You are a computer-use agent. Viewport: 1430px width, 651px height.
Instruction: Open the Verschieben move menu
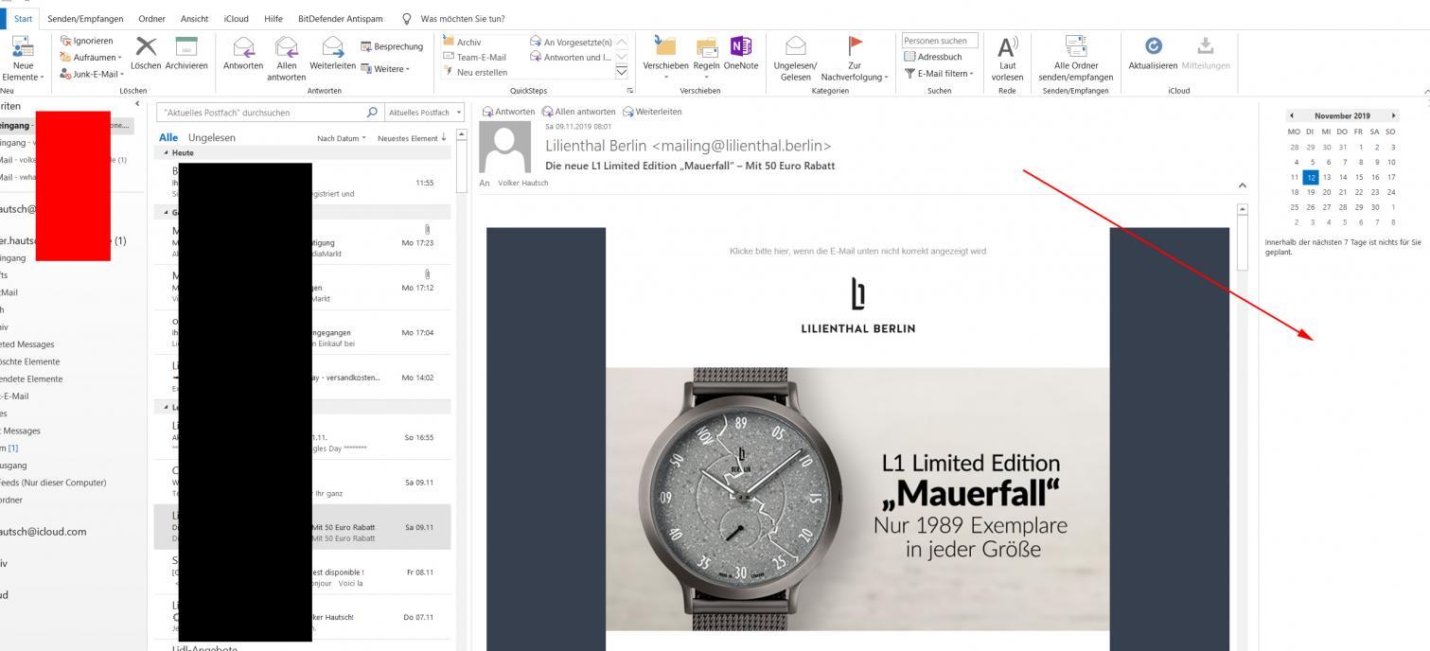(666, 57)
